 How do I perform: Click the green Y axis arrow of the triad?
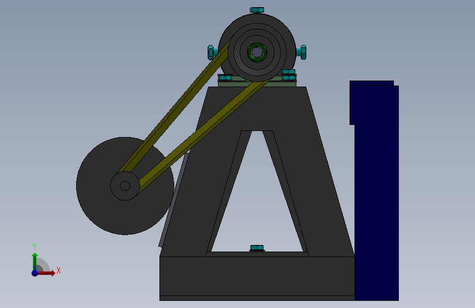[x=35, y=261]
